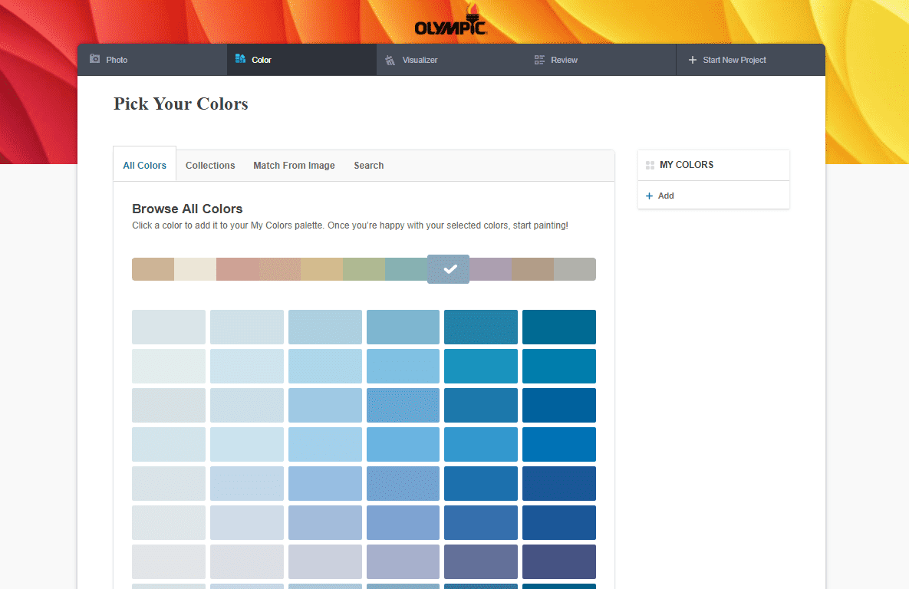
Task: Pick the third swatch in grid row two
Action: pos(325,366)
